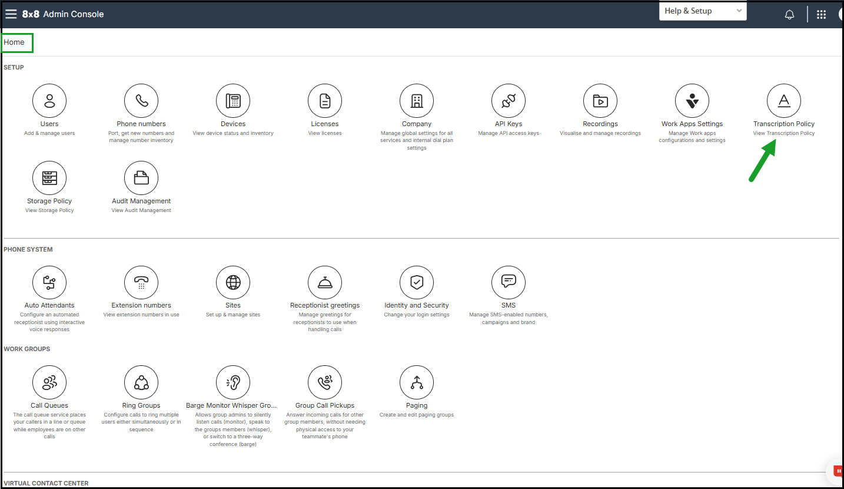Image resolution: width=844 pixels, height=489 pixels.
Task: Click the Call Queues label
Action: pyautogui.click(x=49, y=405)
